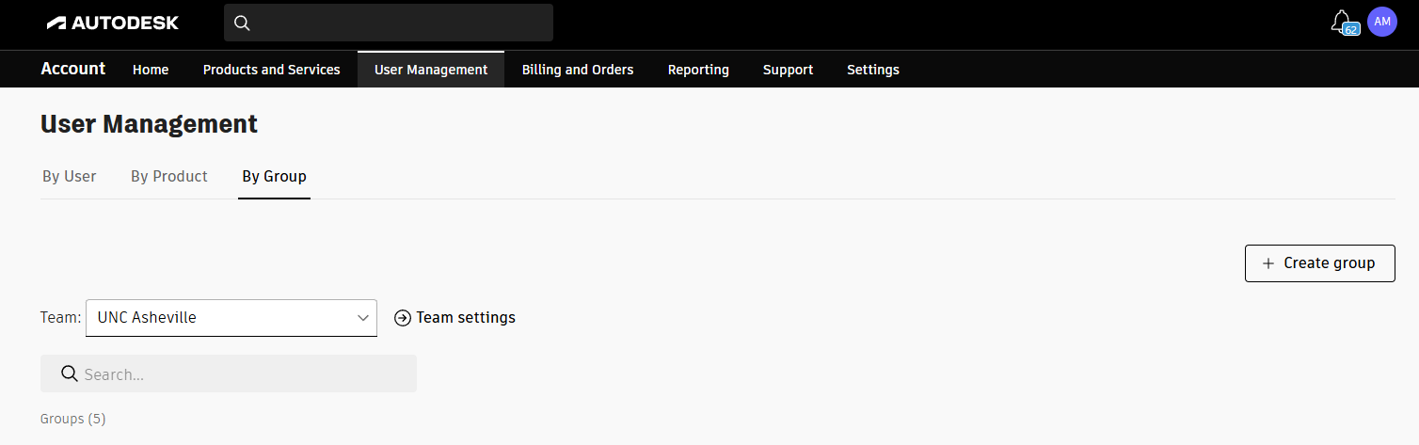Switch to the By Product tab
This screenshot has width=1419, height=445.
point(169,177)
